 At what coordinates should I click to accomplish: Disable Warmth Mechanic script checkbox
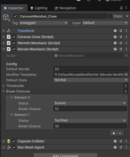pos(14,43)
